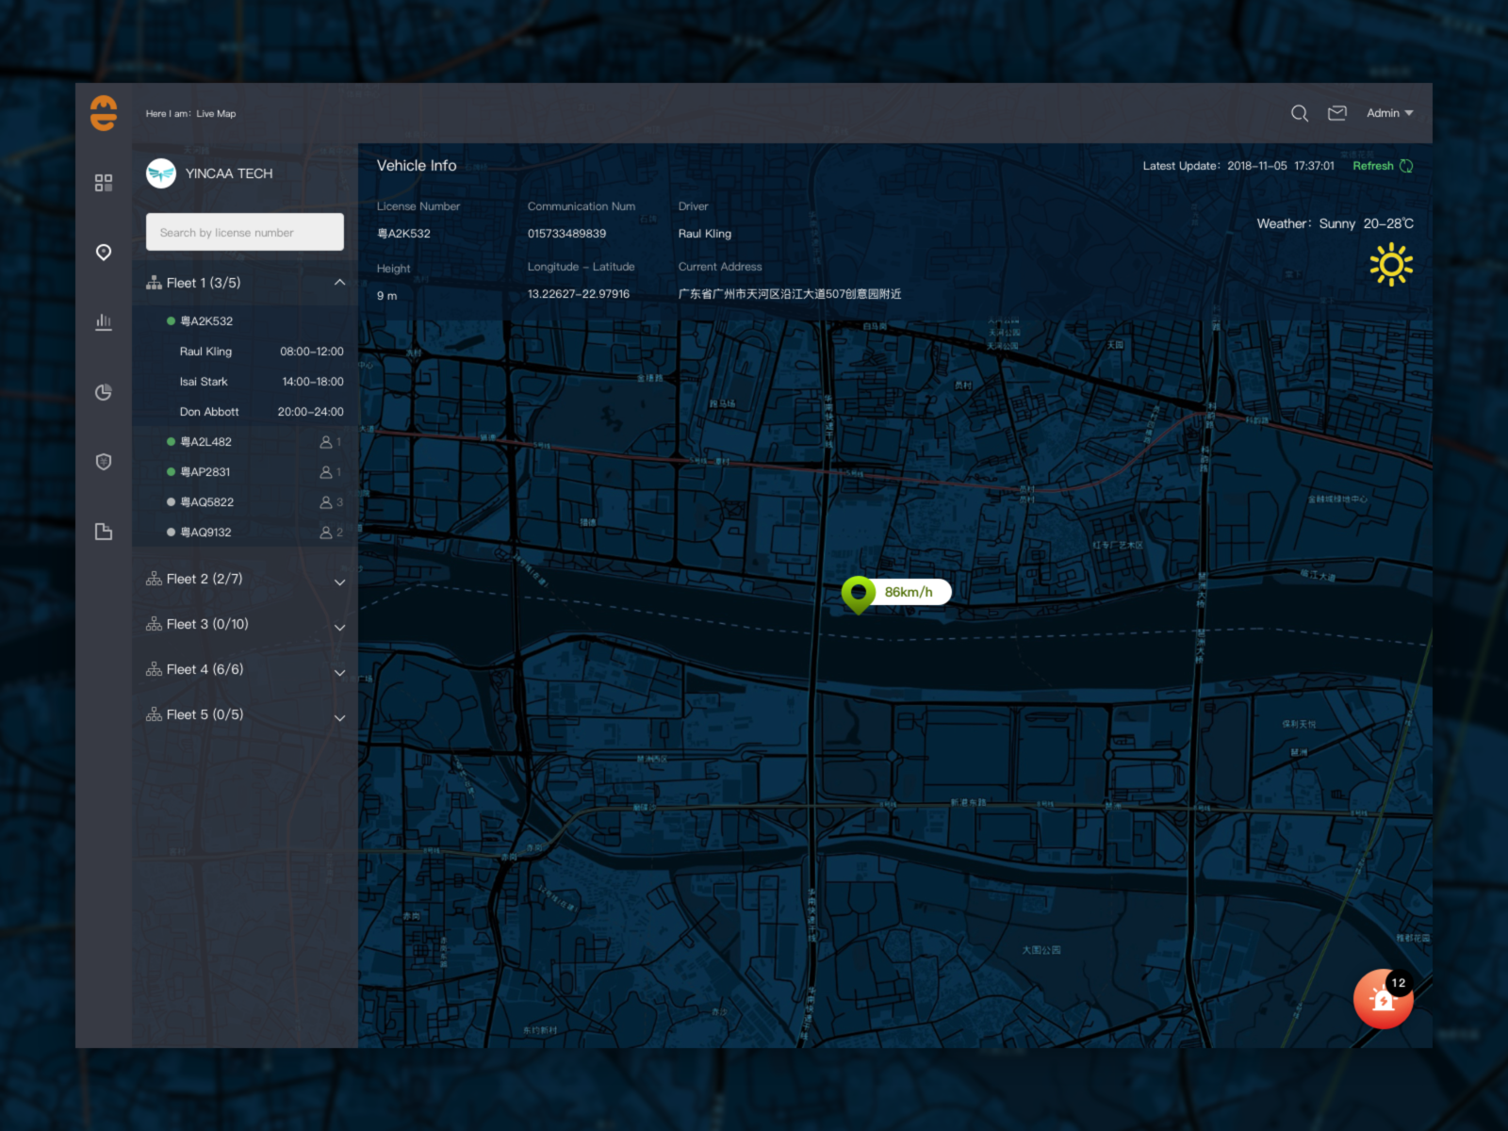Open the bar chart statistics icon
The height and width of the screenshot is (1131, 1508).
(104, 321)
